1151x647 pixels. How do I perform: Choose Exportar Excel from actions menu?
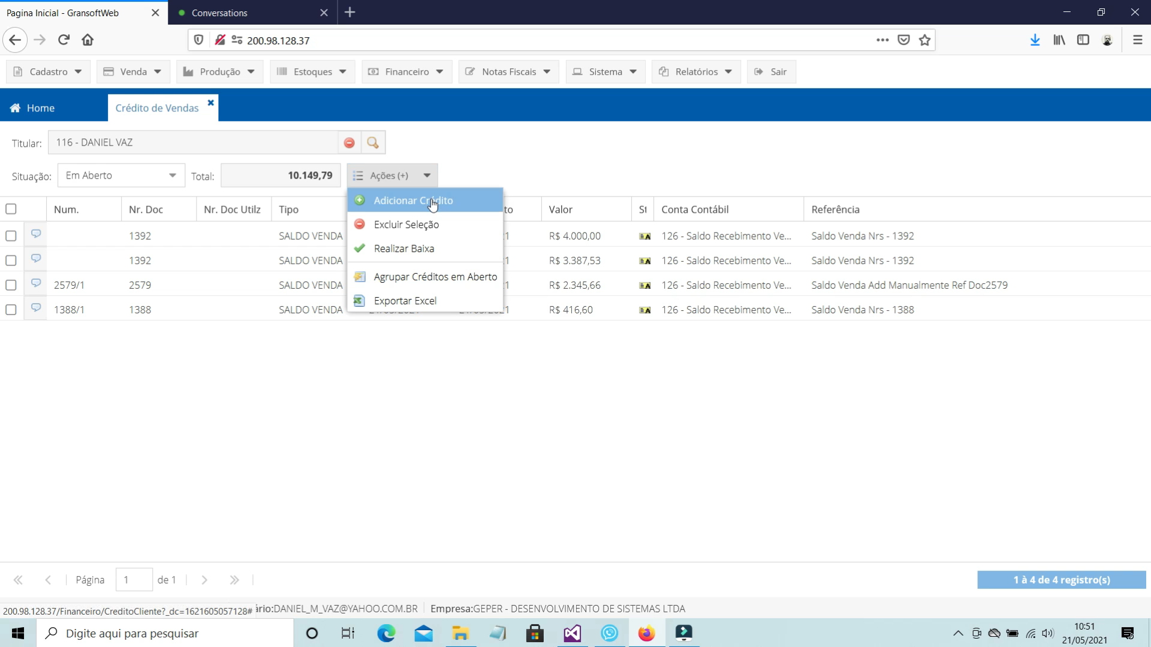pos(425,301)
